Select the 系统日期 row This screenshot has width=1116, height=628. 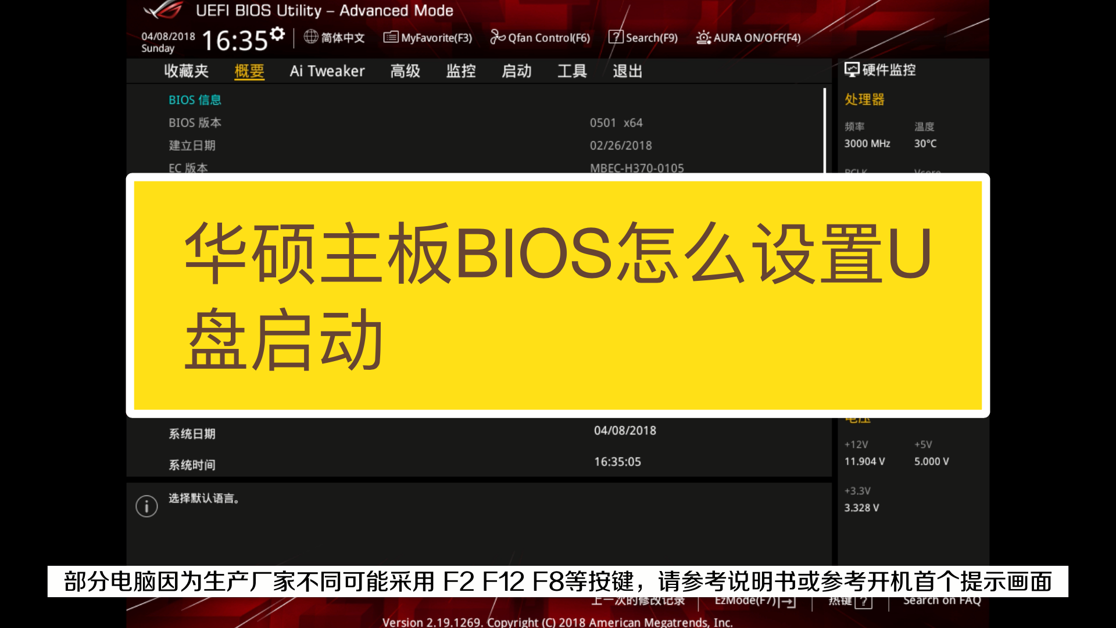coord(479,434)
